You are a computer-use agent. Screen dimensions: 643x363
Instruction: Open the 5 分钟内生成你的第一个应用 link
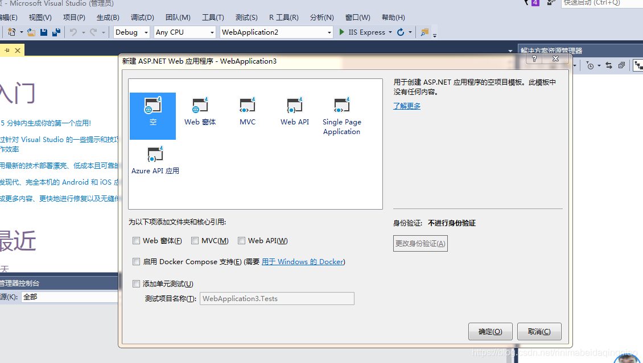pyautogui.click(x=45, y=123)
